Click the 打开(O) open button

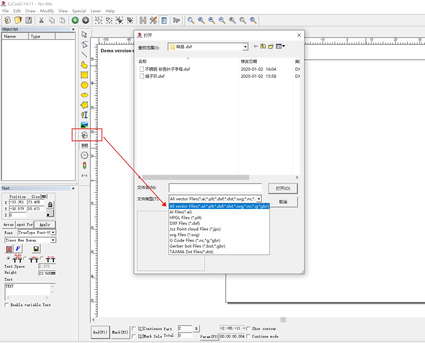[x=283, y=188]
